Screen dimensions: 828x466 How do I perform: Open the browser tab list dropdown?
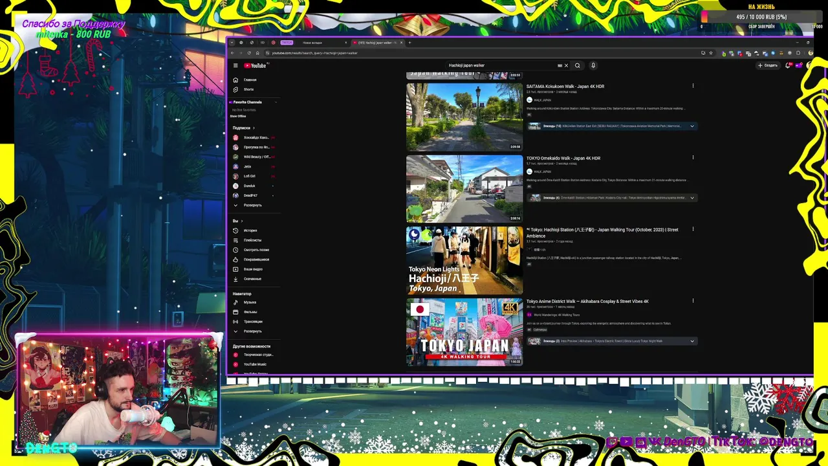232,43
